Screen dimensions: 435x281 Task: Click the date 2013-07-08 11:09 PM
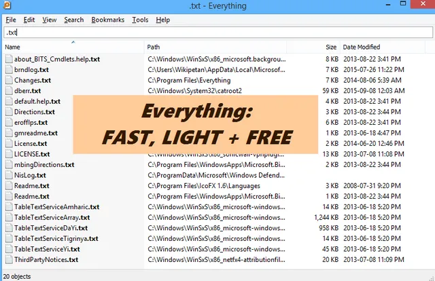coord(374,259)
